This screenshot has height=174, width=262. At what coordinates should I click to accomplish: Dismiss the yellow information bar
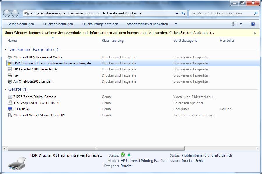(255, 33)
